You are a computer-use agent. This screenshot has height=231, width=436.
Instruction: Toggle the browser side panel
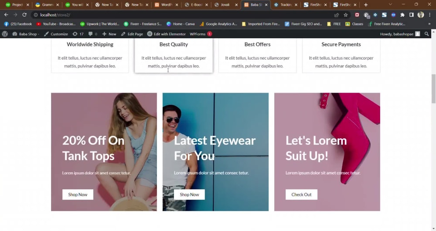412,15
